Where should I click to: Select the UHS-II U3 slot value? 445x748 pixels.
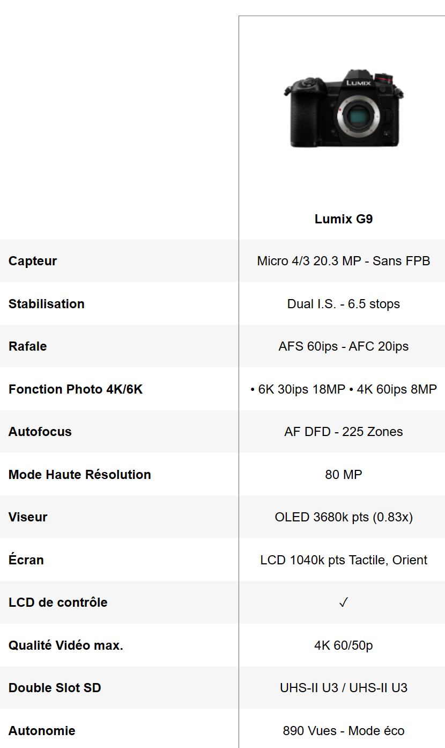(x=344, y=688)
